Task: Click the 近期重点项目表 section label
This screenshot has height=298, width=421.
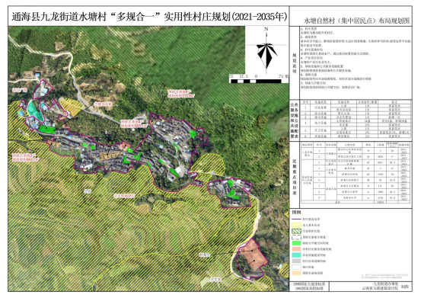Action: pos(295,177)
